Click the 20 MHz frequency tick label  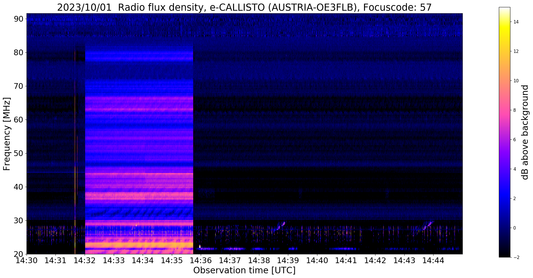tap(19, 254)
